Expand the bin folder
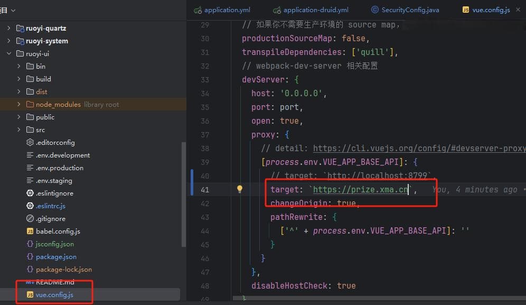Screen dimensions: 526x305 click(19, 66)
